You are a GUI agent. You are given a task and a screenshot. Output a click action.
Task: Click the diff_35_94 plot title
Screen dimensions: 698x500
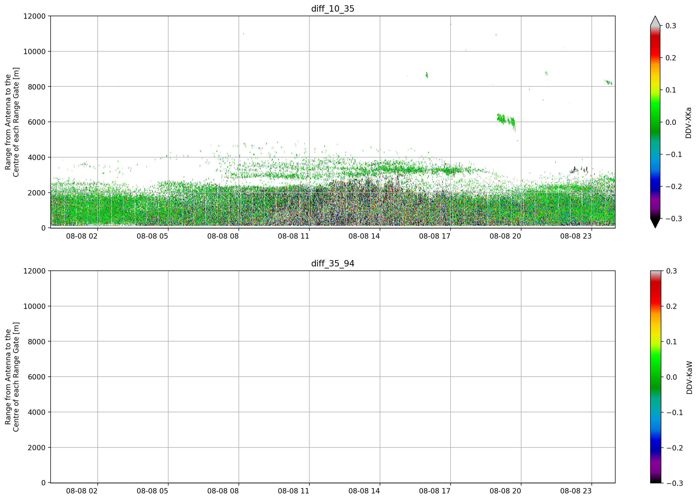point(333,264)
